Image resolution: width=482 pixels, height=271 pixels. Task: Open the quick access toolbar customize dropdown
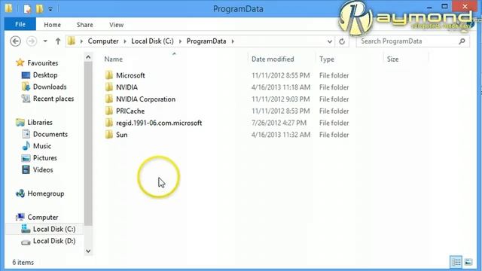click(x=50, y=9)
